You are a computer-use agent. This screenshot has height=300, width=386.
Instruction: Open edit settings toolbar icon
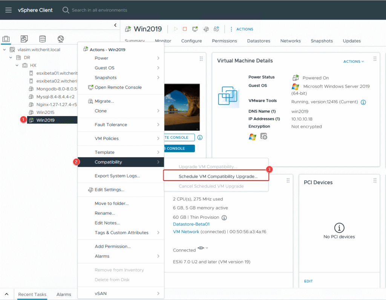[x=206, y=29]
